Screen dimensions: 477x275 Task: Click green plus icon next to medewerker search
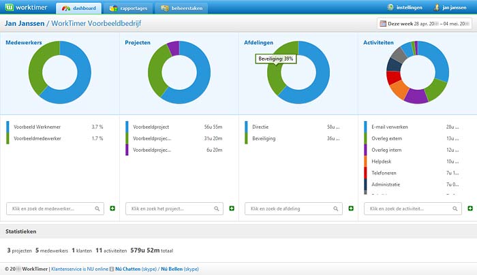[112, 208]
